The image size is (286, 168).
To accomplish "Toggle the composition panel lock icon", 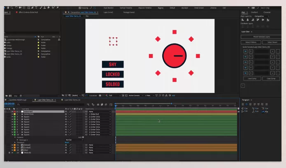I will (69, 12).
